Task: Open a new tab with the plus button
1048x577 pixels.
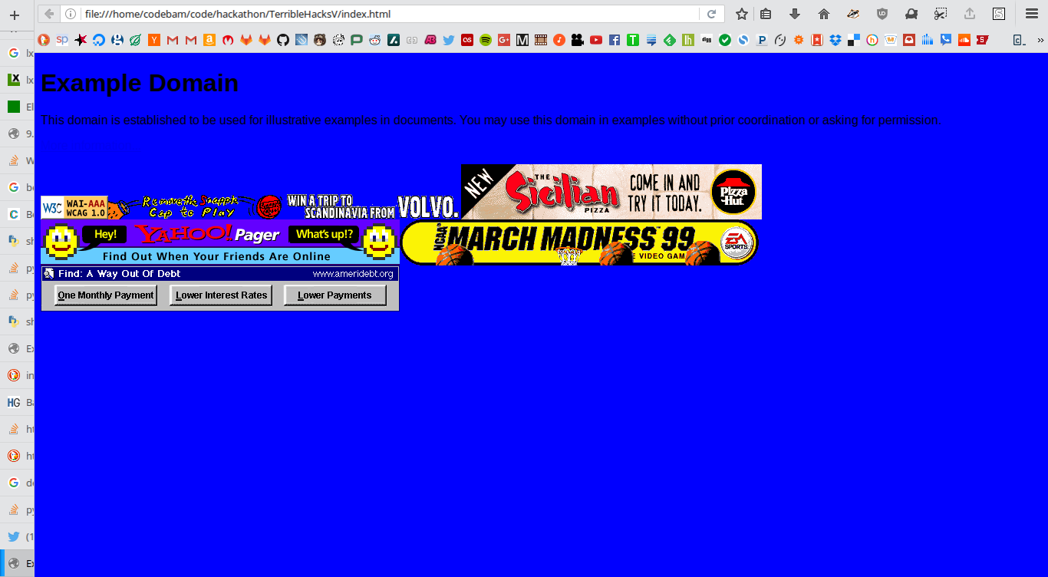Action: (x=15, y=15)
